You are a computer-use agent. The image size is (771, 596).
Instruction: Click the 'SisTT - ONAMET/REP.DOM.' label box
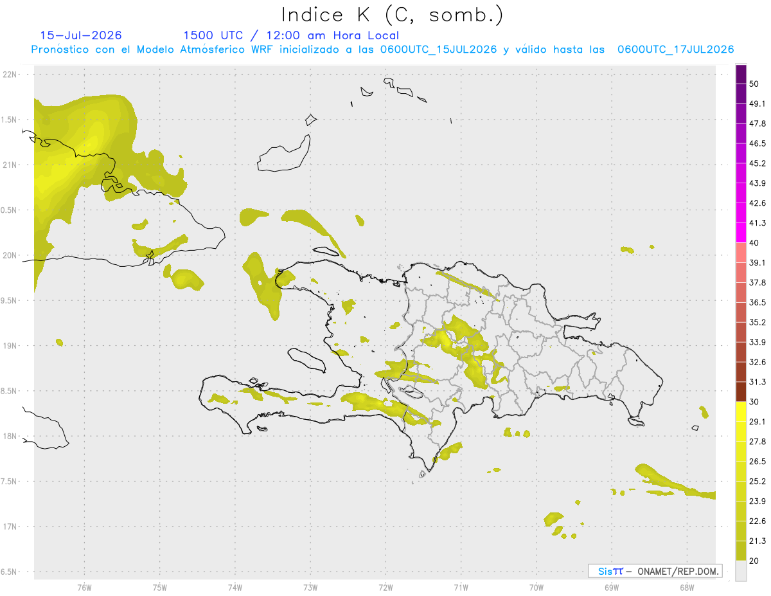pos(655,571)
